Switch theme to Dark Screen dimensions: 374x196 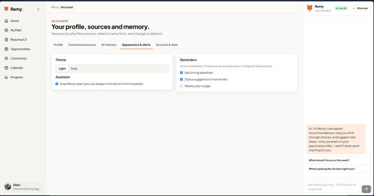[x=74, y=69]
